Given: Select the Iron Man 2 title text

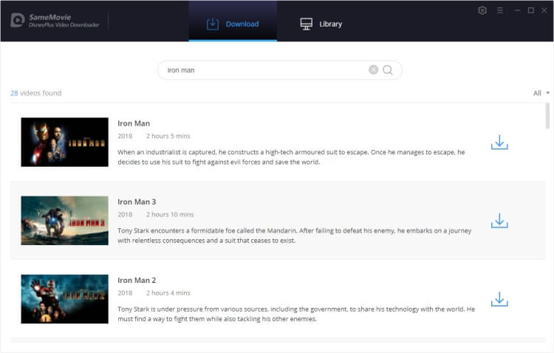Looking at the screenshot, I should pos(137,280).
